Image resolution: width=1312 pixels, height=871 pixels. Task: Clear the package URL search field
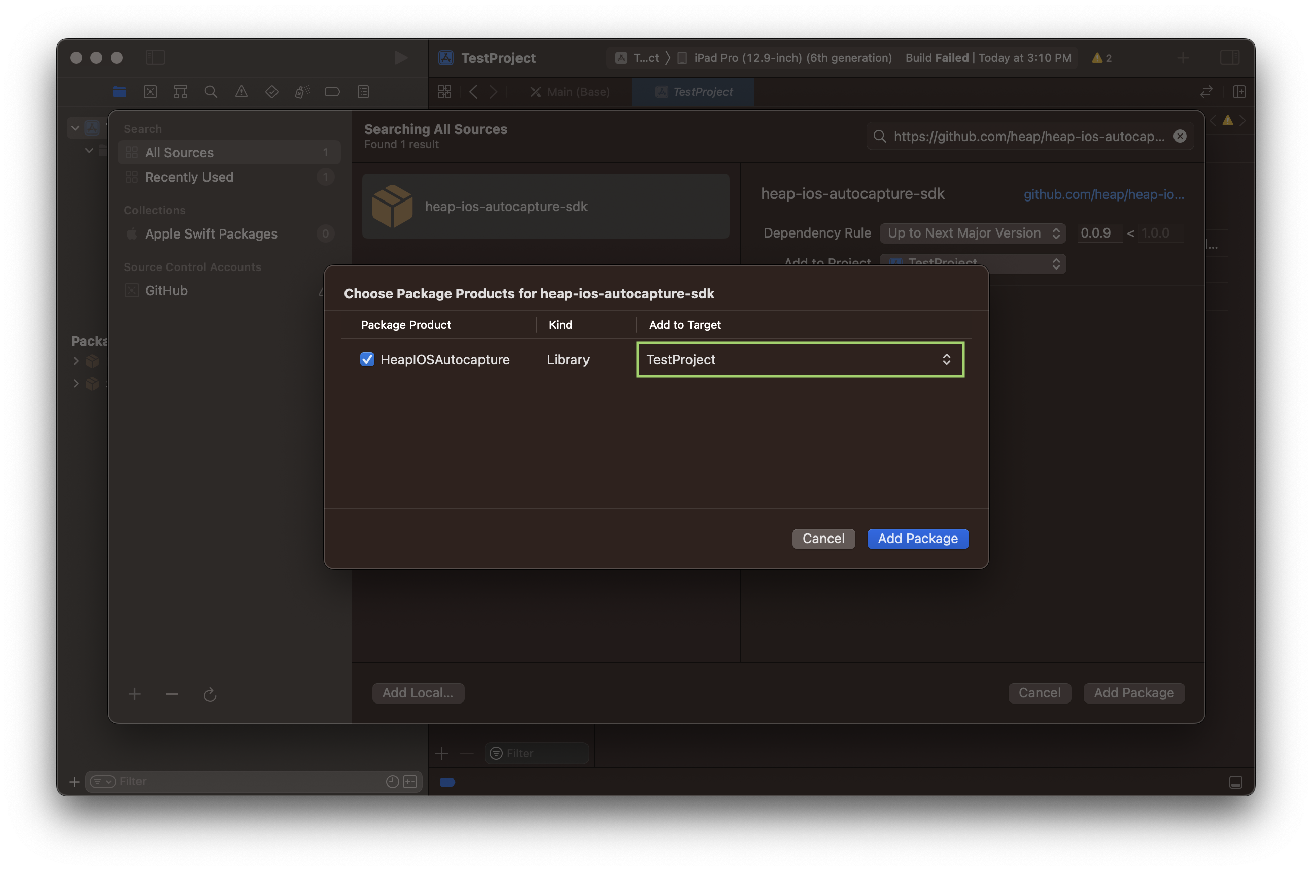pyautogui.click(x=1180, y=136)
